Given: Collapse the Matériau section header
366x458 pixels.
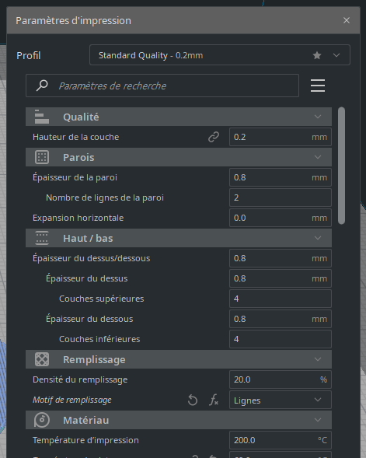Looking at the screenshot, I should click(179, 420).
